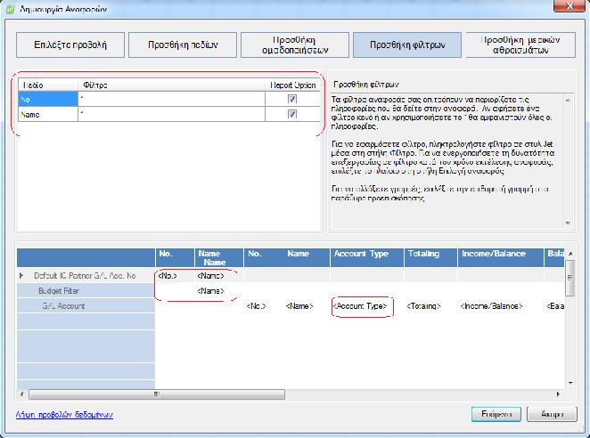Toggle Report Option checkbox for No row
The height and width of the screenshot is (438, 590).
[x=292, y=99]
